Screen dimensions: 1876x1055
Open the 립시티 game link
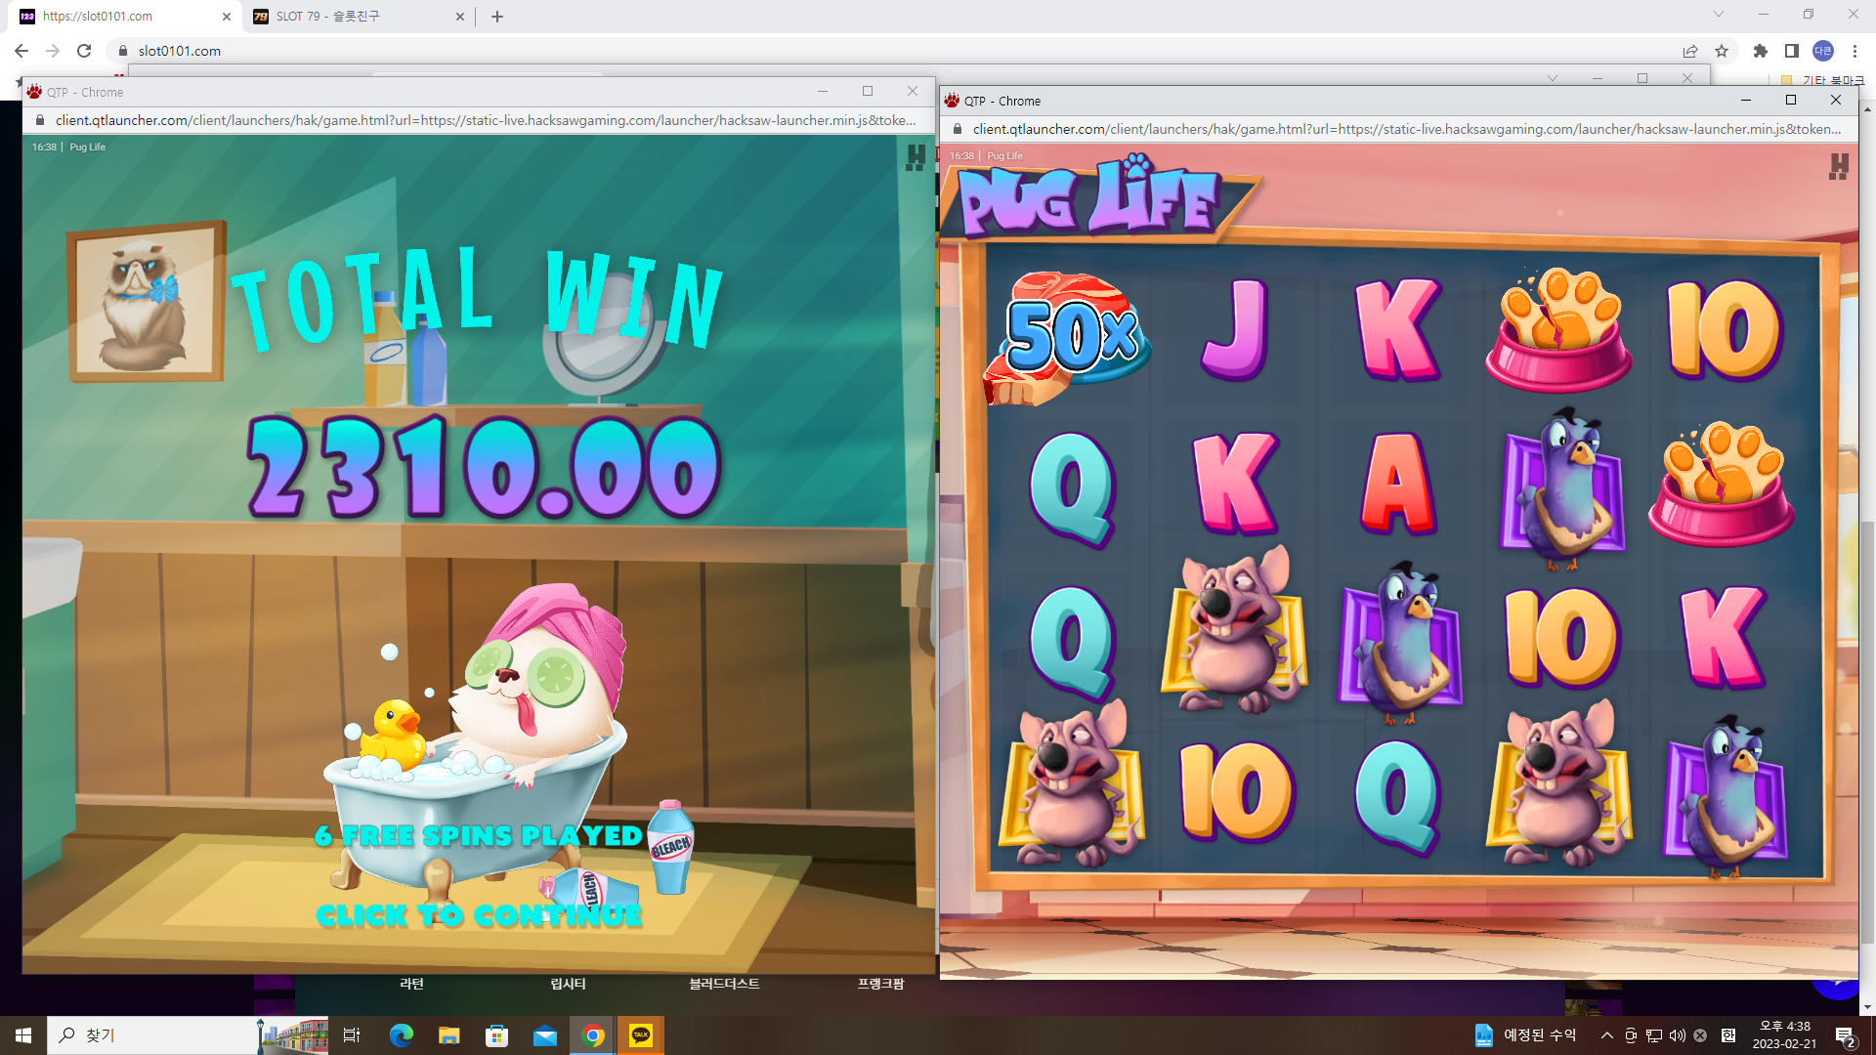coord(568,984)
